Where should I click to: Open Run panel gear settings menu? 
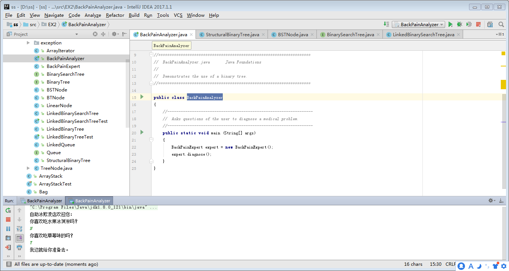click(x=492, y=200)
